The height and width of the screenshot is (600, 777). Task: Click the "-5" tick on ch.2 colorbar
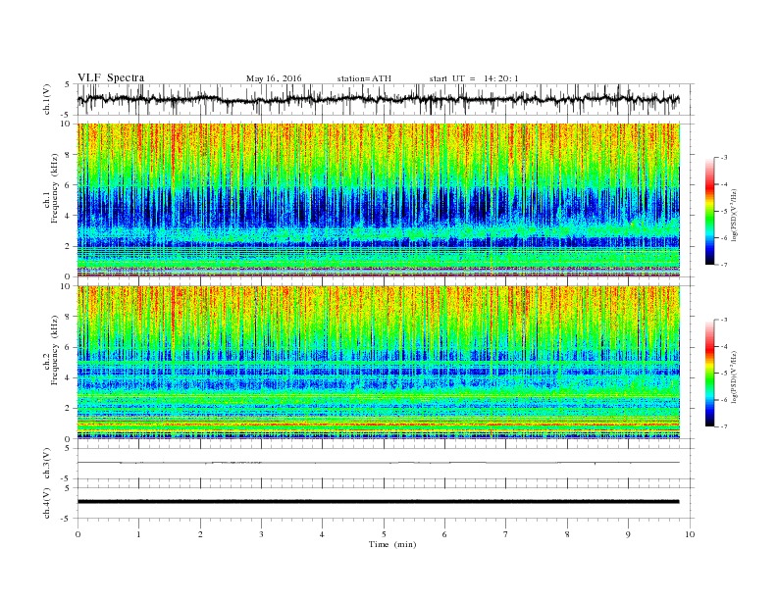point(724,374)
